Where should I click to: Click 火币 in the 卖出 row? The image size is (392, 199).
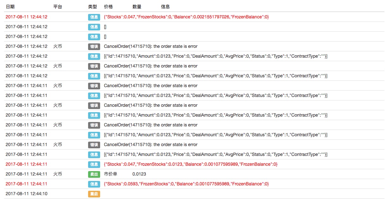coord(58,174)
